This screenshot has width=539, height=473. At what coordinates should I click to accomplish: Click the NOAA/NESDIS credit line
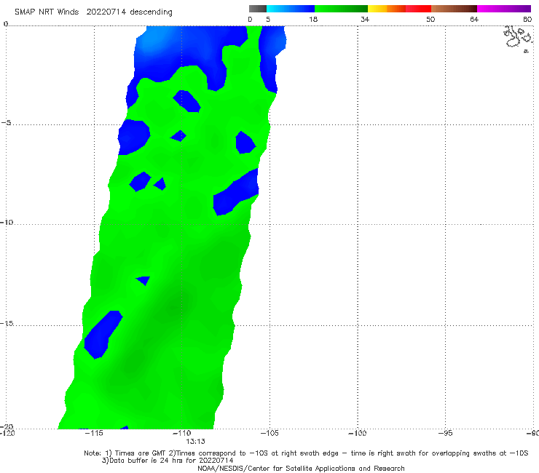pos(301,468)
